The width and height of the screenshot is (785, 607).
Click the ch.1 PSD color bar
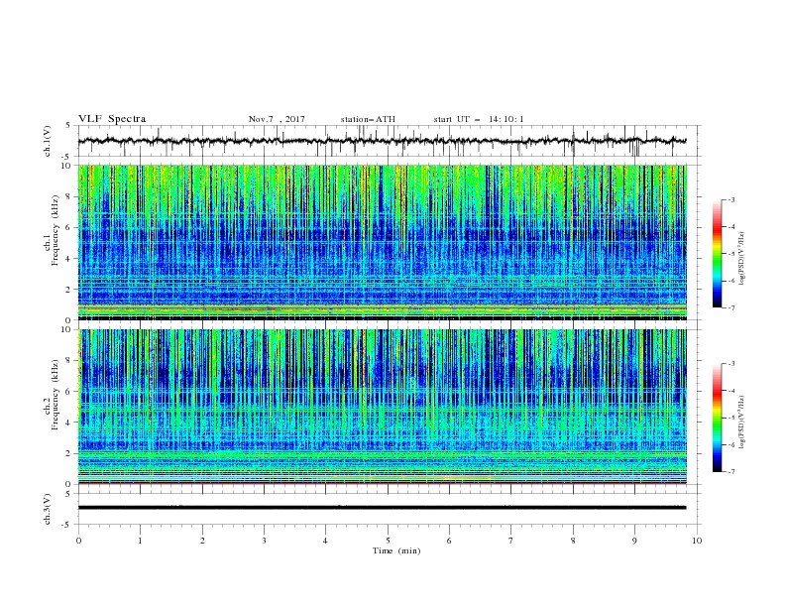(718, 254)
